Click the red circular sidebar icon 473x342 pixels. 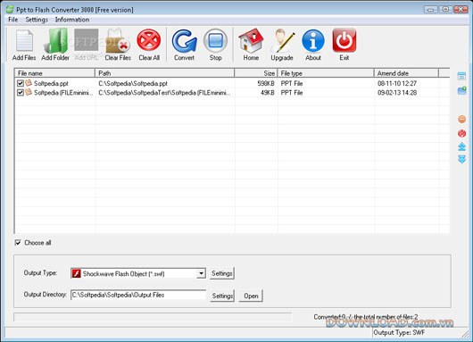(x=461, y=133)
